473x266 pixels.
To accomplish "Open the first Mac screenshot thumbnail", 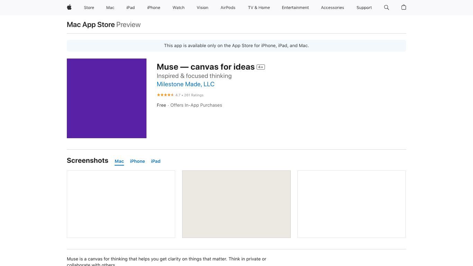I will [x=121, y=204].
